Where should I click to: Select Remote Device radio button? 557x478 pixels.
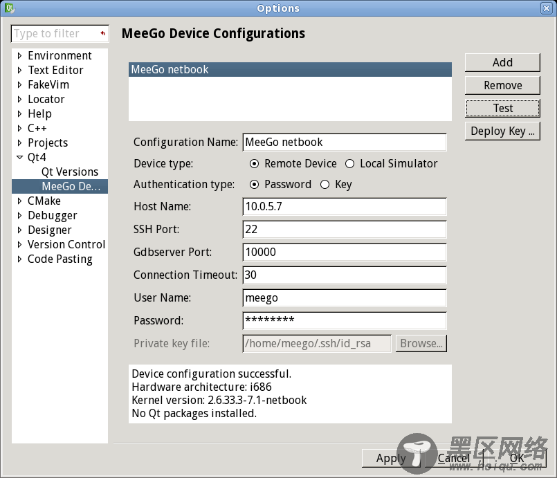tap(254, 164)
